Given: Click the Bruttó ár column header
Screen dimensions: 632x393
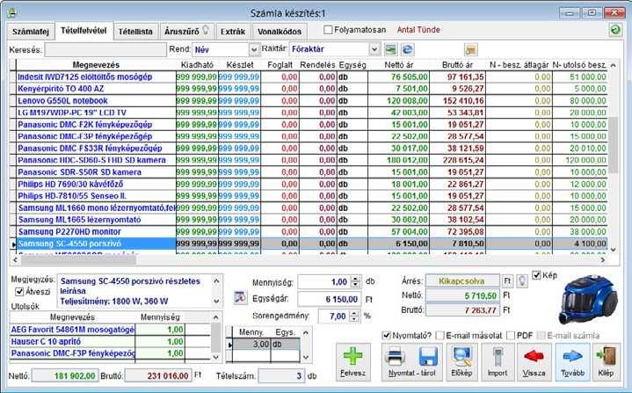Looking at the screenshot, I should pyautogui.click(x=457, y=65).
